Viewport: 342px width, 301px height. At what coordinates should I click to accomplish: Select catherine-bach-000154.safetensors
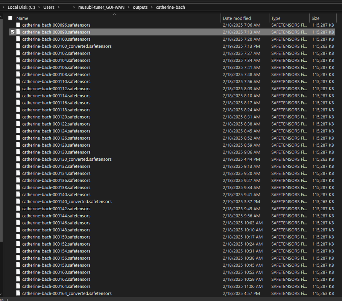(x=56, y=251)
